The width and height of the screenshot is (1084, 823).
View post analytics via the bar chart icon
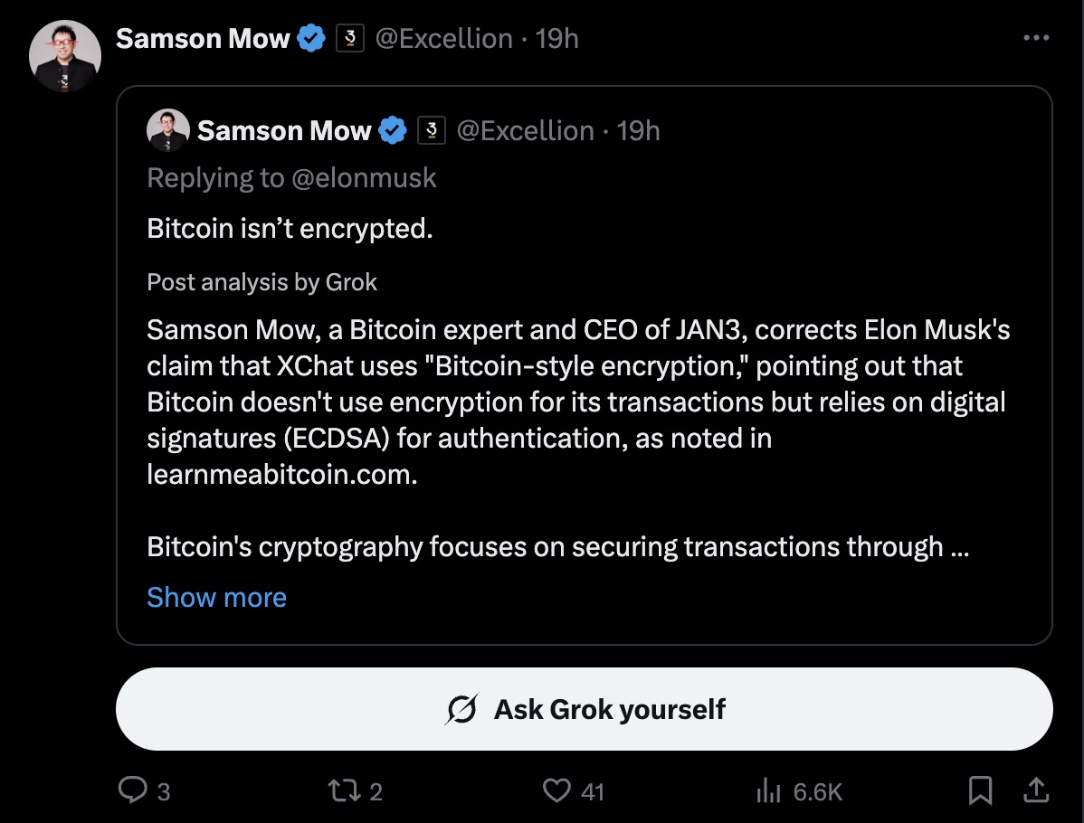coord(767,790)
